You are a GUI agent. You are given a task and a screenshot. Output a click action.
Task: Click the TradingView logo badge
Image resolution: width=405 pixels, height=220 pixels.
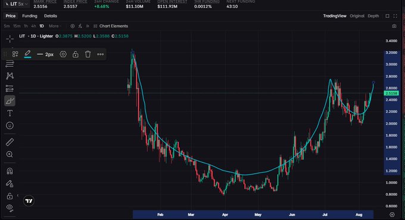(x=29, y=201)
